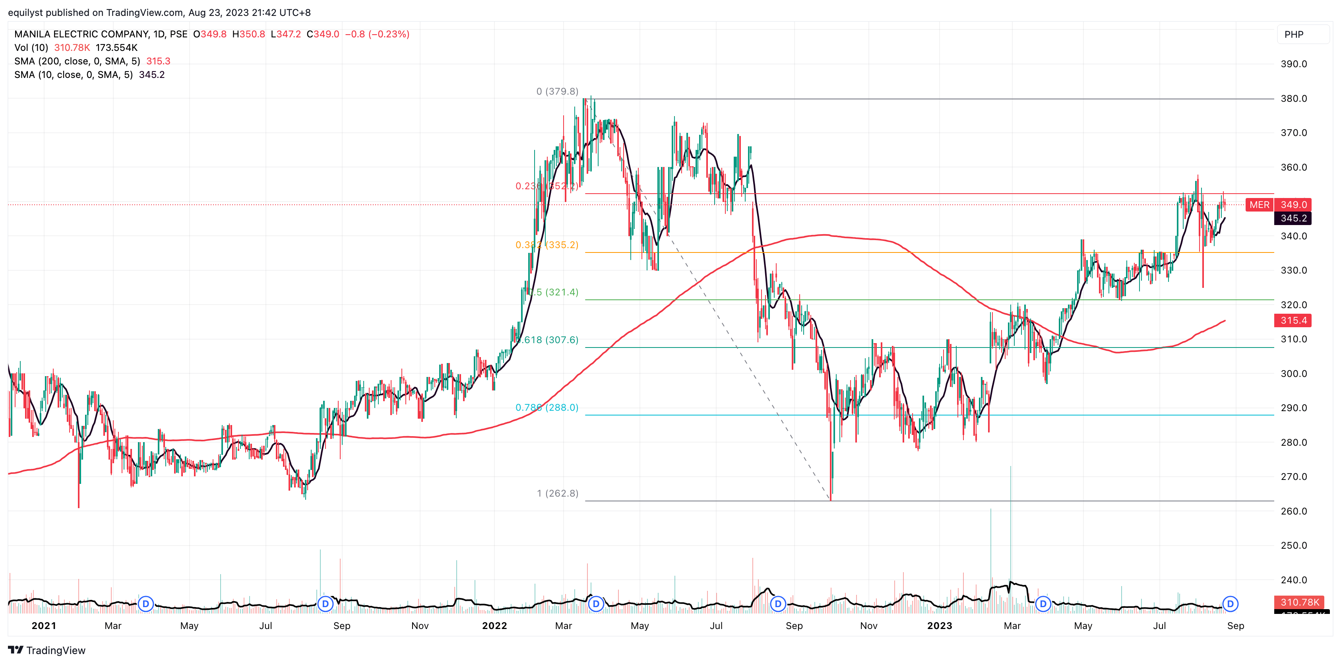Click the MER price label tag
Screen dimensions: 1341x664
coord(1259,205)
